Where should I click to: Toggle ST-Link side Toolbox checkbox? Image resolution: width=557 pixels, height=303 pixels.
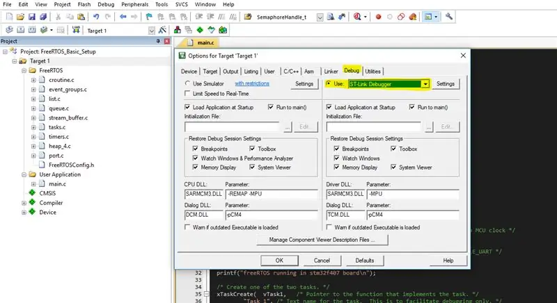click(393, 149)
